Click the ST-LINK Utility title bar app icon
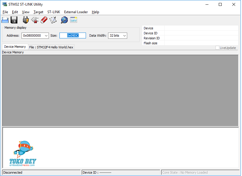Screen dimensions: 242x176 [x=5, y=4]
